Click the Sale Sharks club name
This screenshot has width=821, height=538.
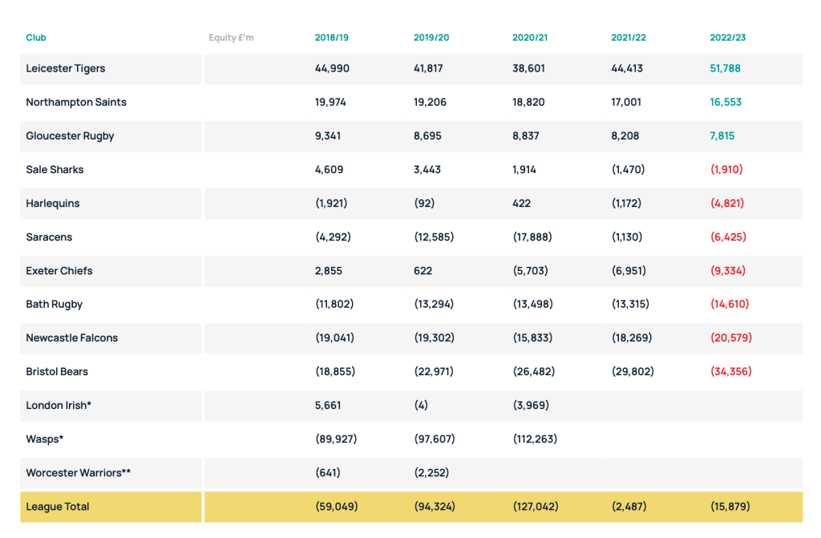pos(55,170)
